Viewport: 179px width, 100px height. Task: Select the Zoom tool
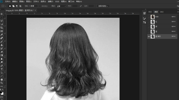coord(2,83)
